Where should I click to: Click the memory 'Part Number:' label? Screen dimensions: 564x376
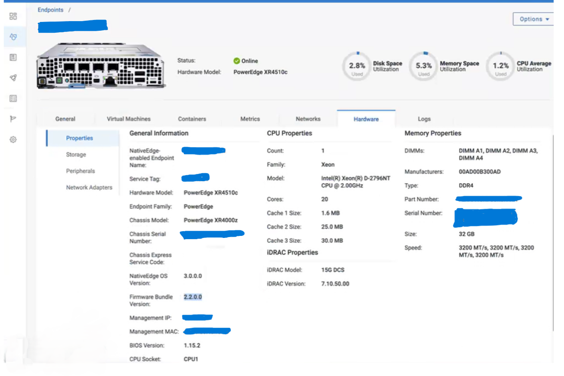(422, 199)
